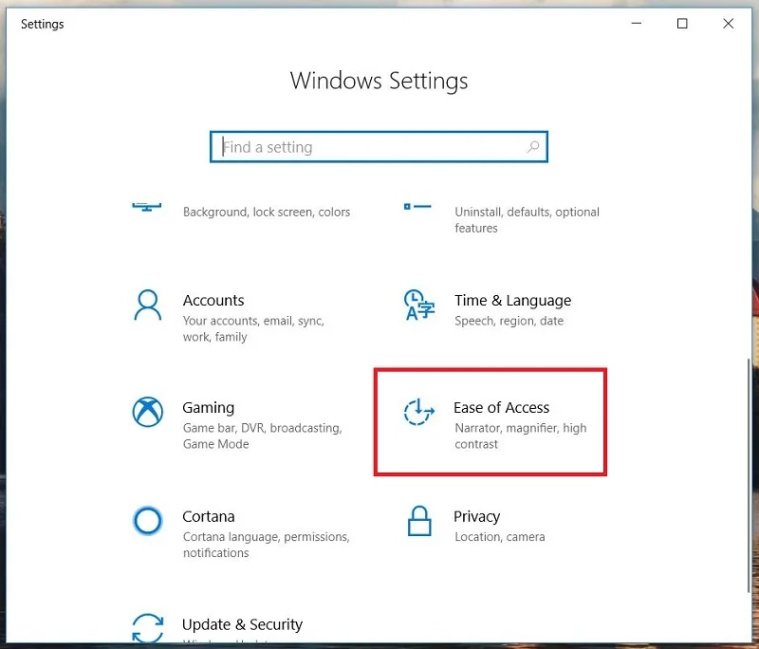Open the Privacy settings label
The width and height of the screenshot is (759, 649).
point(477,517)
